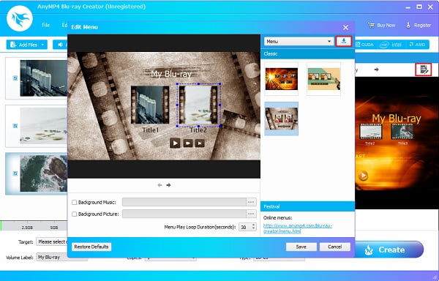Increase Menu Play Loop Duration stepper
Viewport: 439px width, 281px height.
tap(253, 225)
